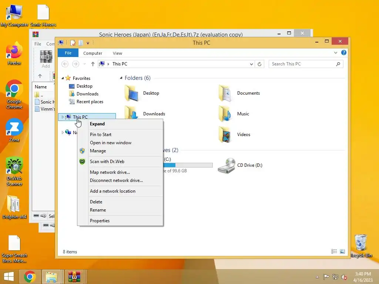Expand the Network tree node arrow

[x=63, y=133]
